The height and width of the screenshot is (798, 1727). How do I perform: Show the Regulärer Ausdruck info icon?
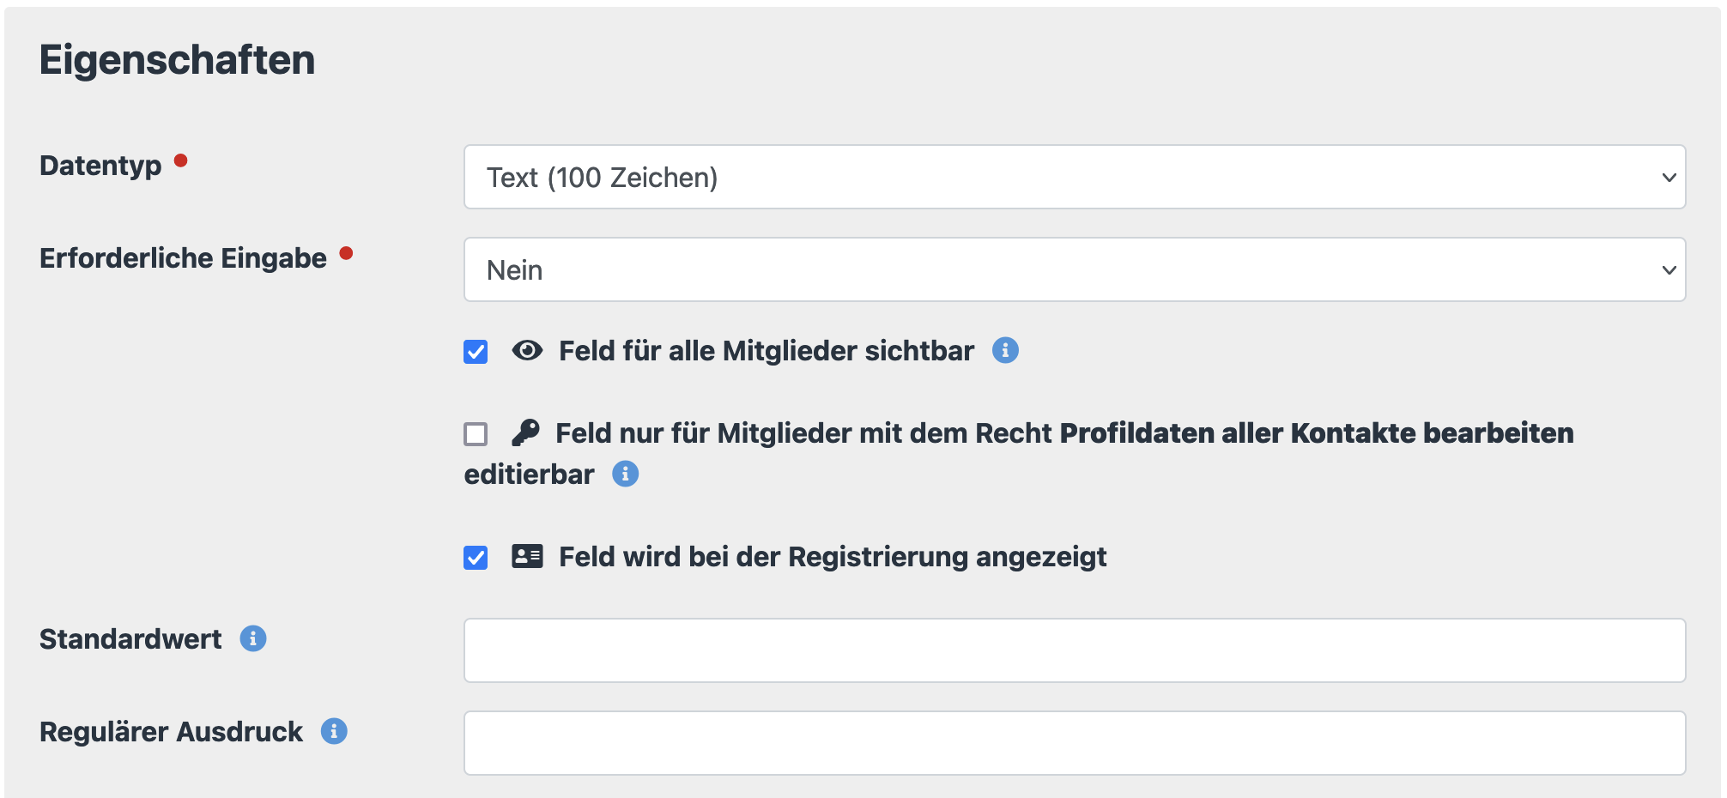coord(334,732)
